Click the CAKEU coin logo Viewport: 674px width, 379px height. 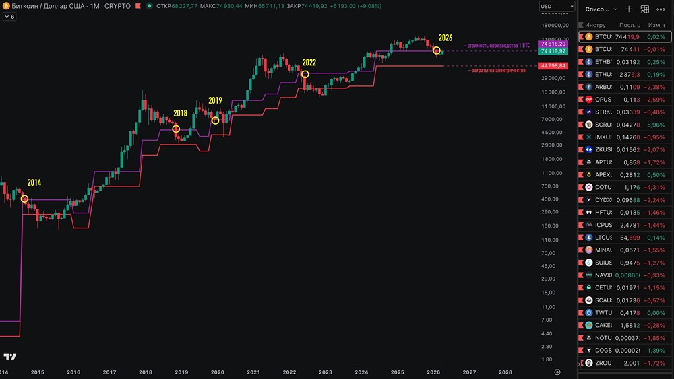click(589, 325)
